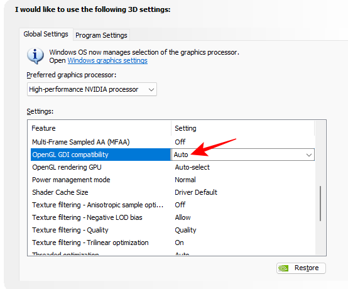Click the Auto-select value for OpenGL rendering GPU
The image size is (348, 289).
coord(192,167)
